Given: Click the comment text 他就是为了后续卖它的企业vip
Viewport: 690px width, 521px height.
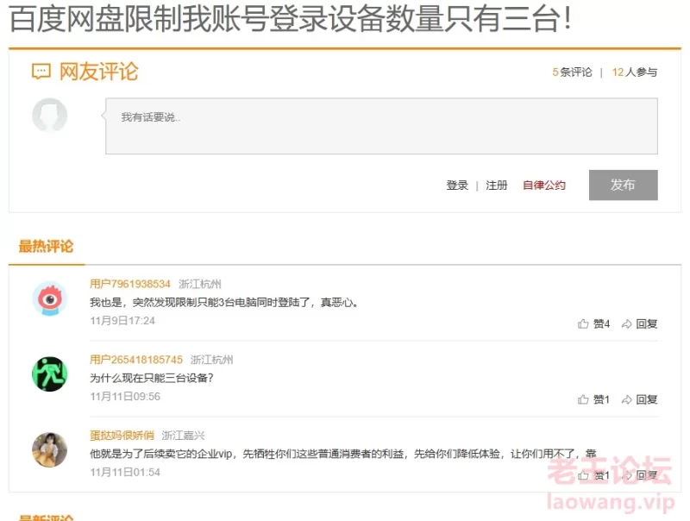Looking at the screenshot, I should (343, 454).
